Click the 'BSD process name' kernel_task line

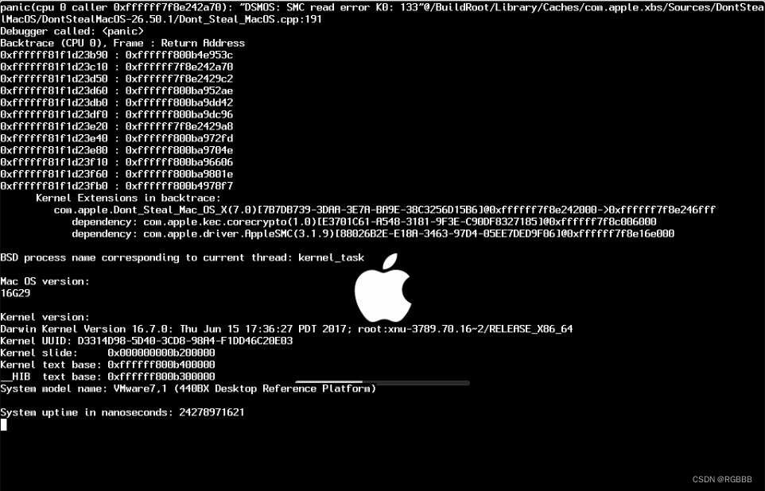(x=182, y=257)
